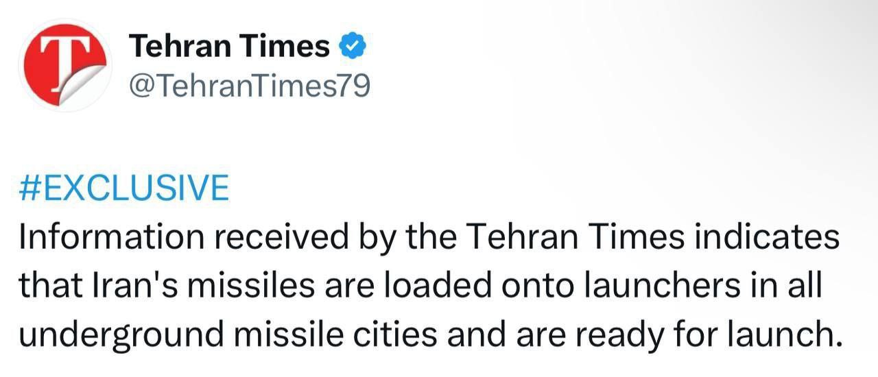Click the word "Information" in the tweet
The image size is (878, 377).
tap(111, 238)
